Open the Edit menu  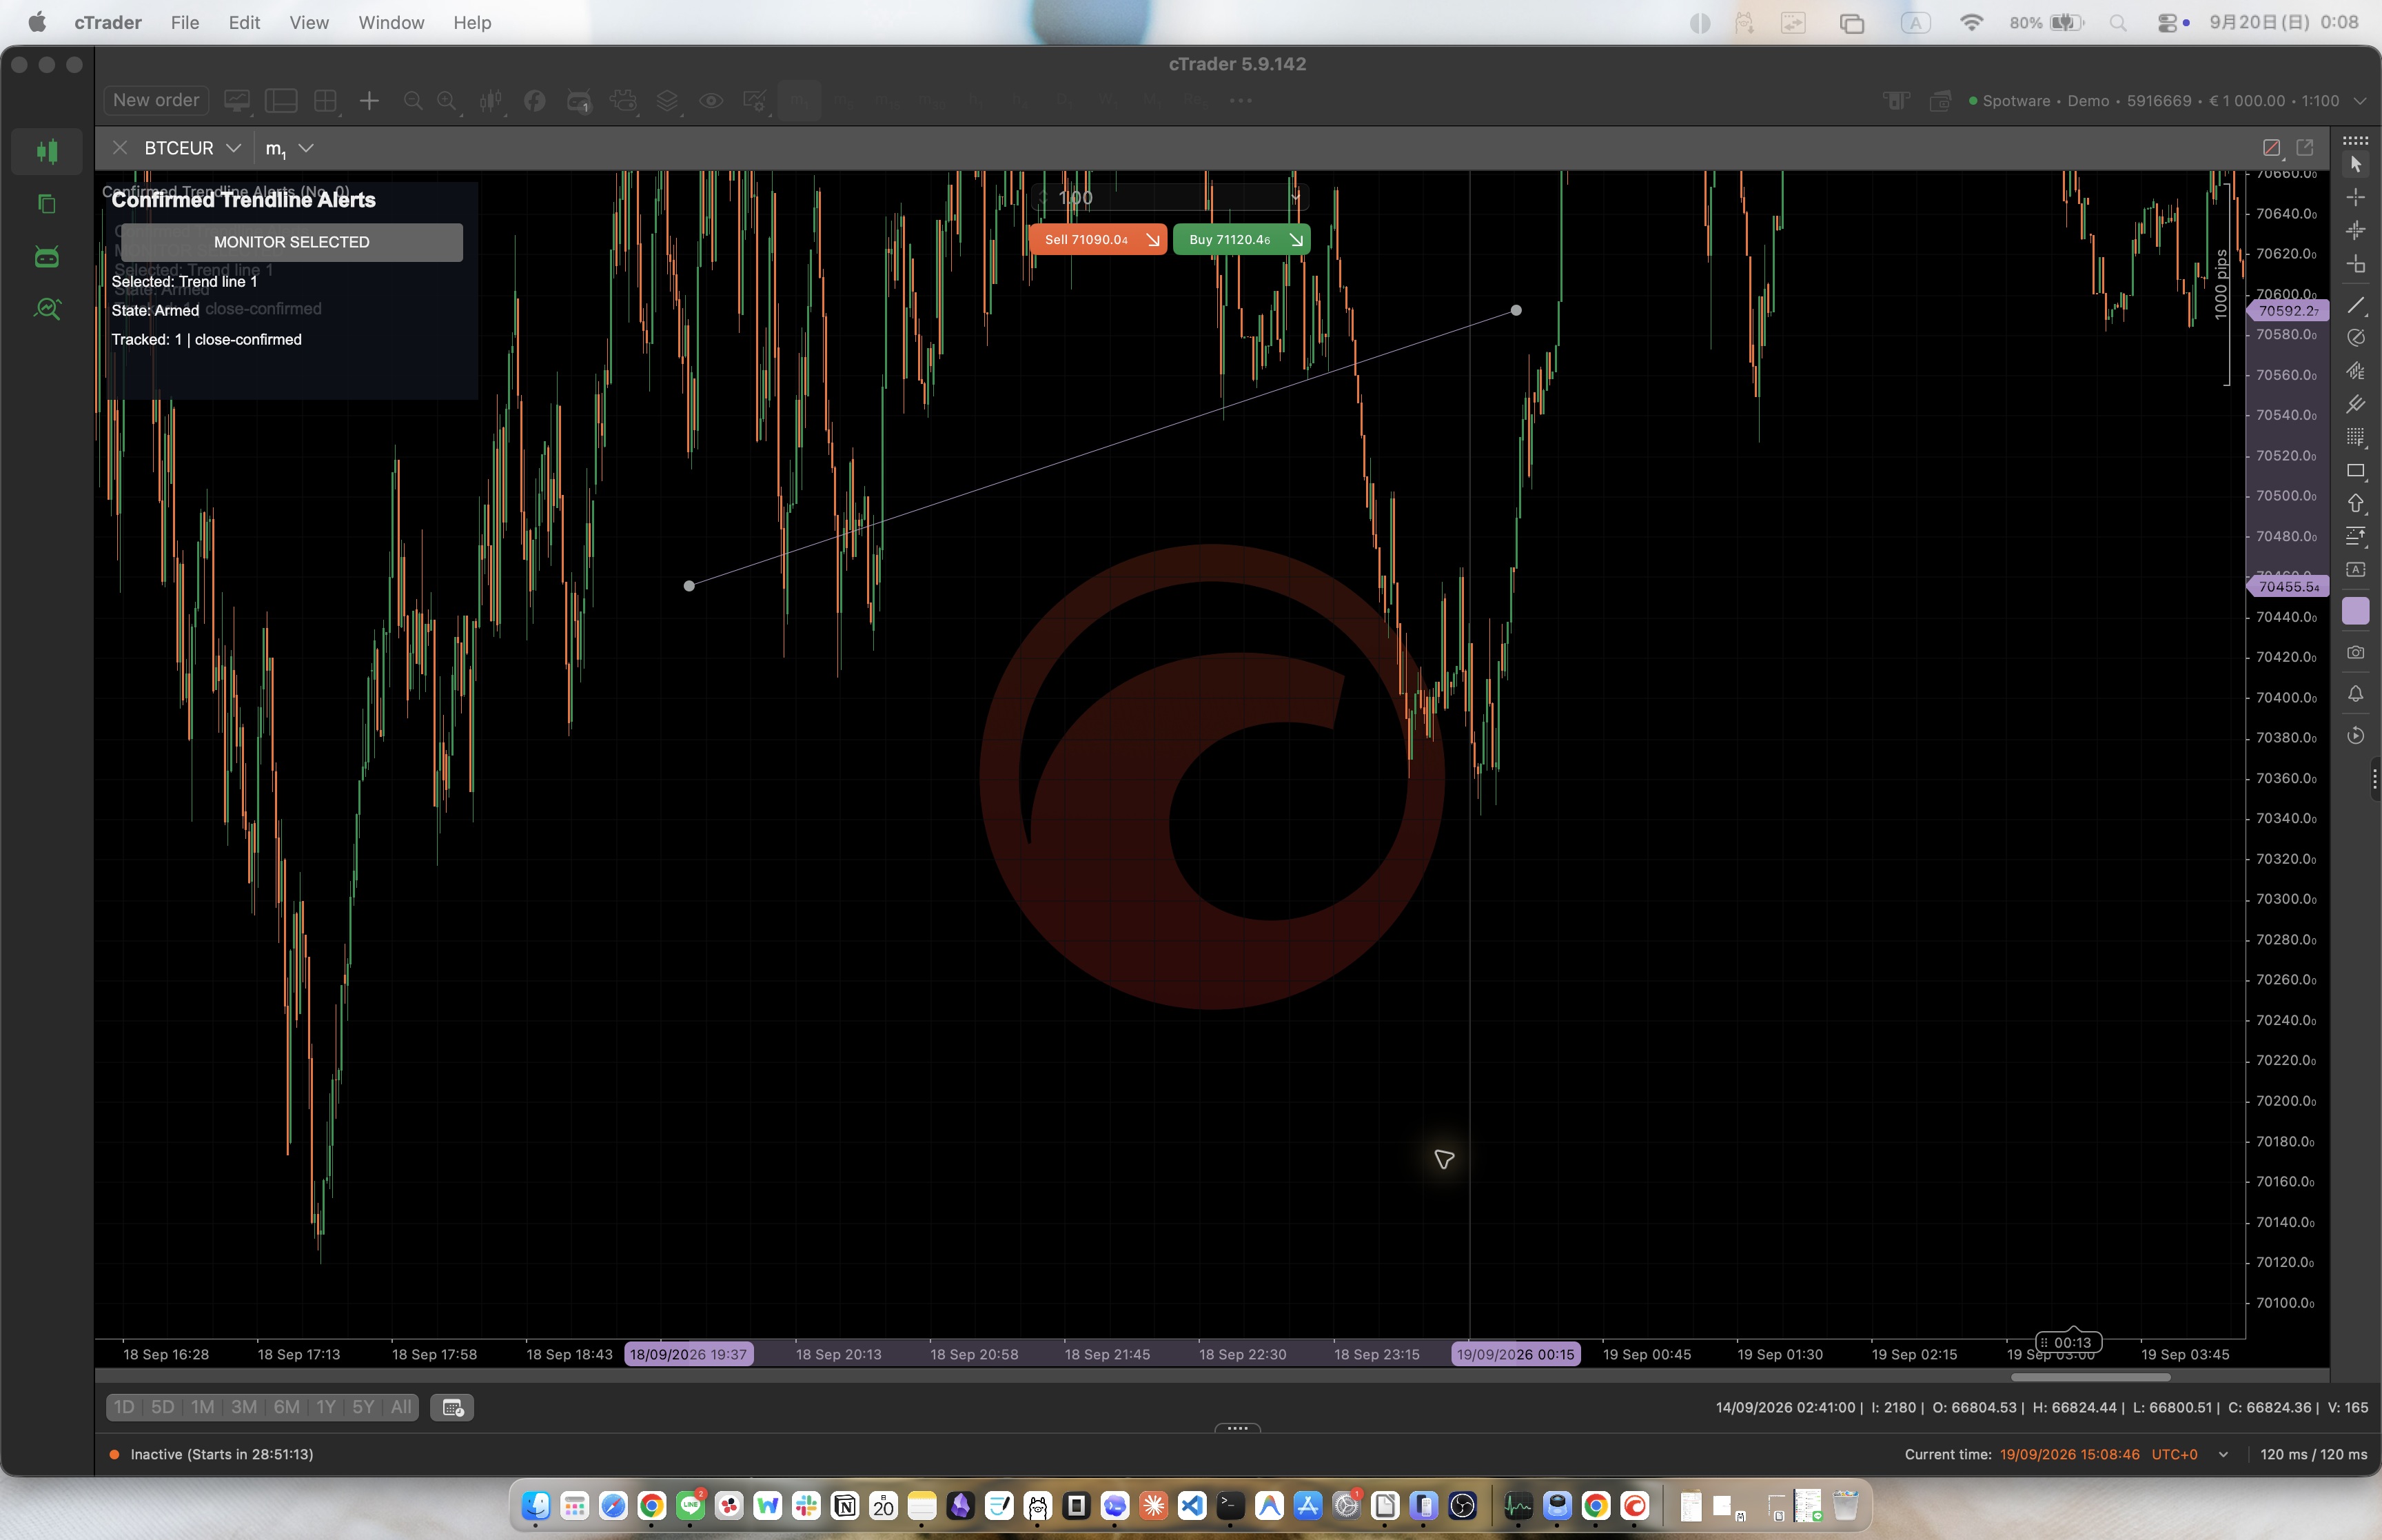pos(244,22)
